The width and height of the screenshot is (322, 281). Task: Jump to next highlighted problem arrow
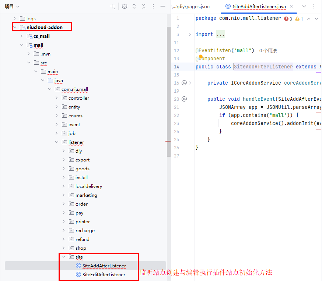316,18
